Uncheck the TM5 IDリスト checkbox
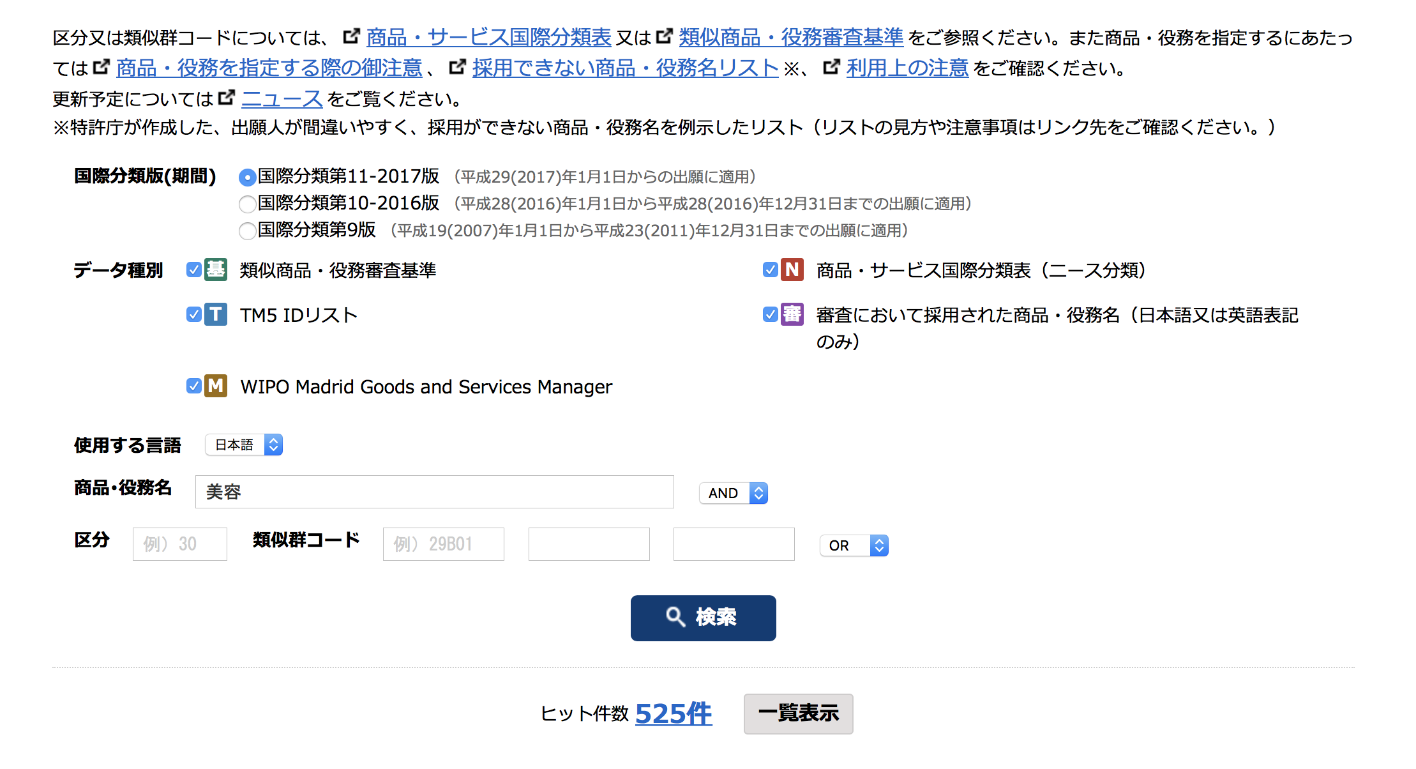This screenshot has width=1416, height=769. (194, 314)
